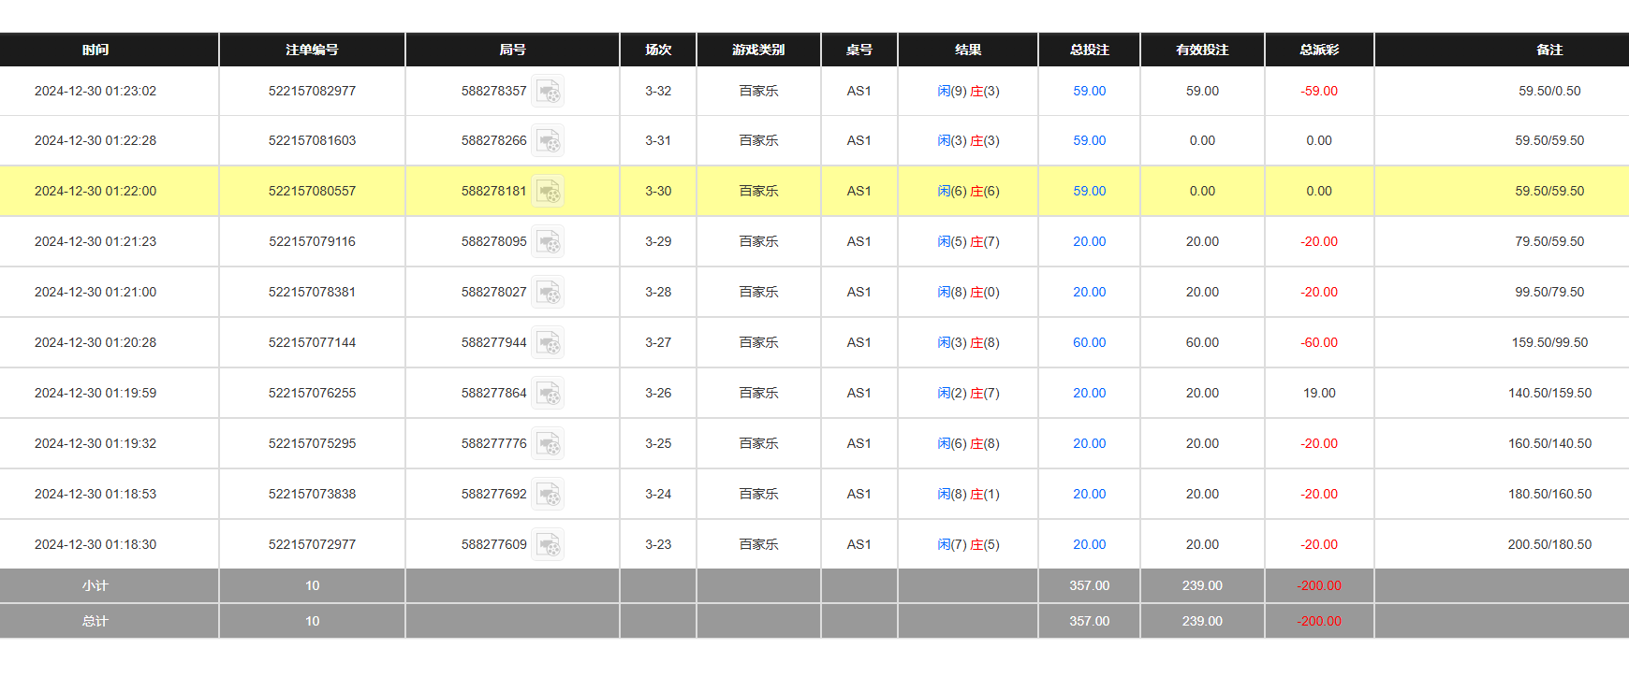Click the 总派彩 column header
Viewport: 1629px width, 677px height.
(x=1318, y=50)
